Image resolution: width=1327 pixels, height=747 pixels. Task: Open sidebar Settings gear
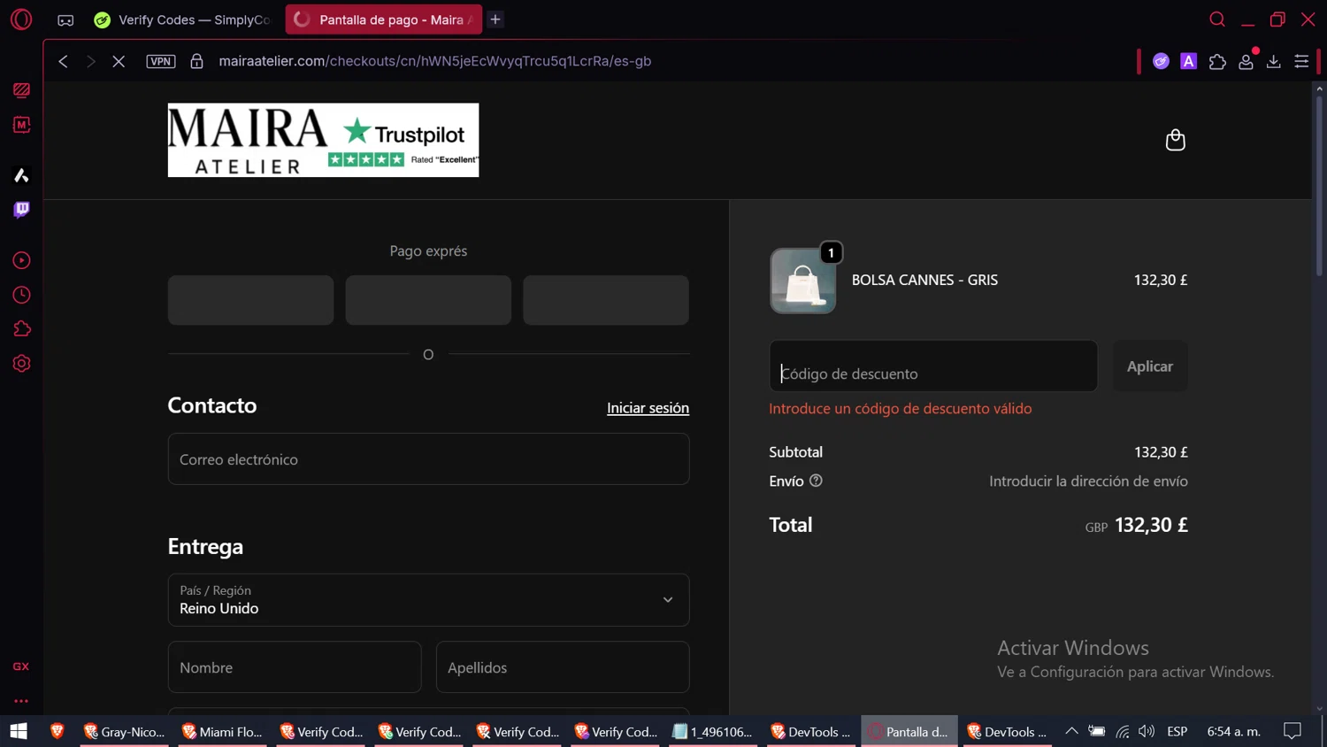pos(21,364)
